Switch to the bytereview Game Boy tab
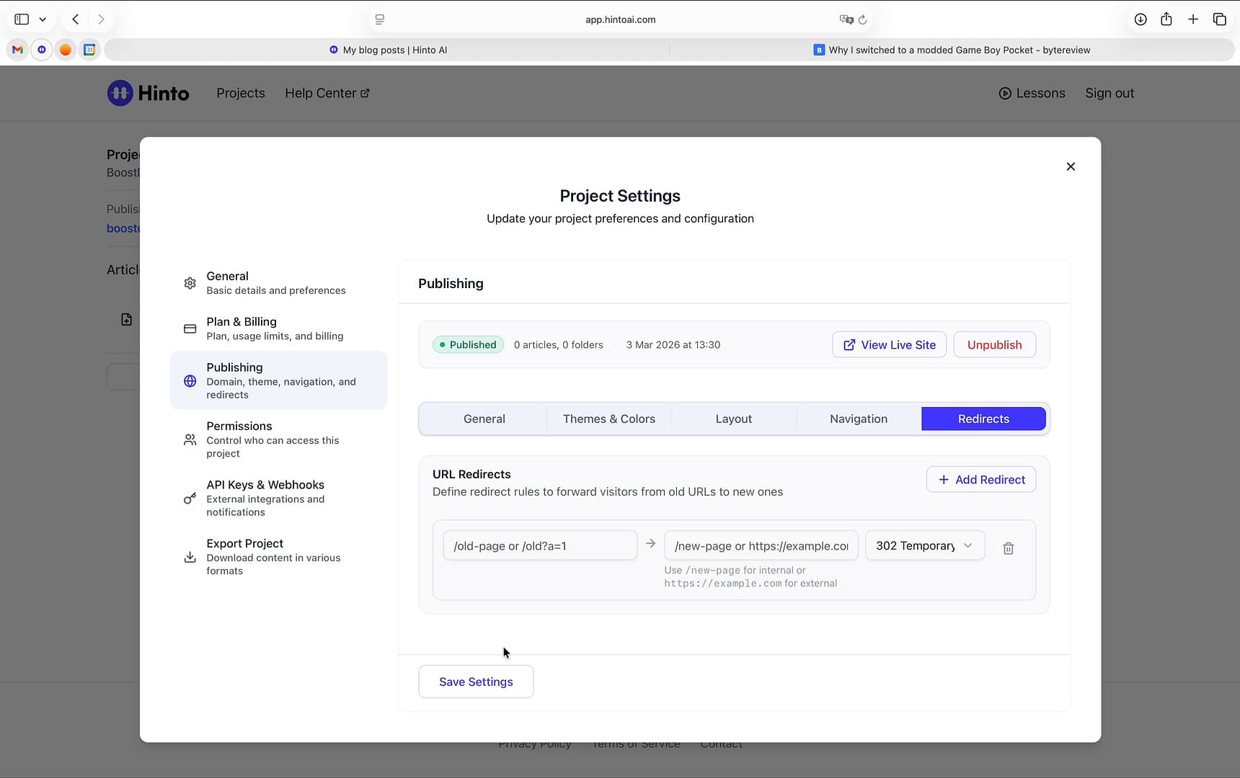The height and width of the screenshot is (778, 1240). (x=952, y=50)
